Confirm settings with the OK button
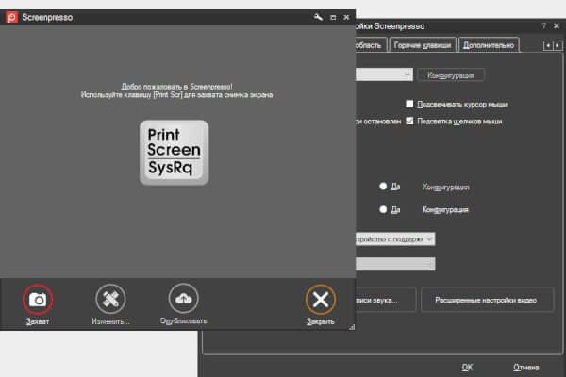The width and height of the screenshot is (566, 377). click(467, 367)
